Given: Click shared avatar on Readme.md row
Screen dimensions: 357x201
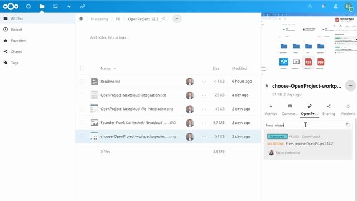Looking at the screenshot, I should [190, 82].
